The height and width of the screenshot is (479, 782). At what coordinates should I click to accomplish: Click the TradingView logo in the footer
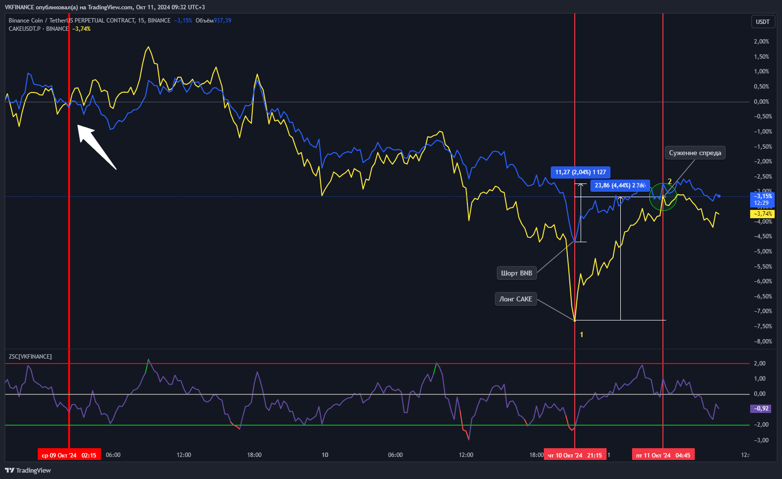(x=28, y=470)
